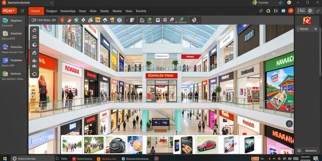Image resolution: width=322 pixels, height=161 pixels.
Task: Click the red circular icon in toolbar
Action: point(62,20)
